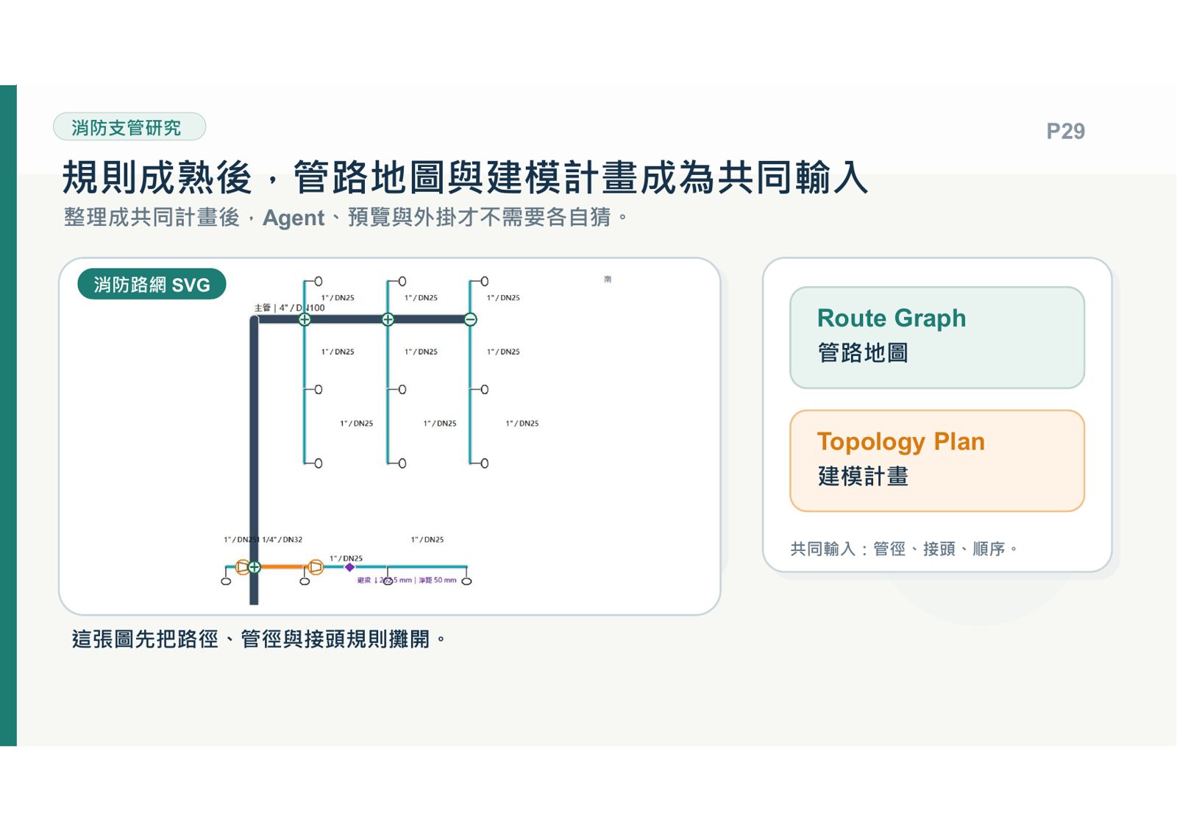
Task: Click the sprinkler head at the far end of the lower branch
Action: [466, 581]
